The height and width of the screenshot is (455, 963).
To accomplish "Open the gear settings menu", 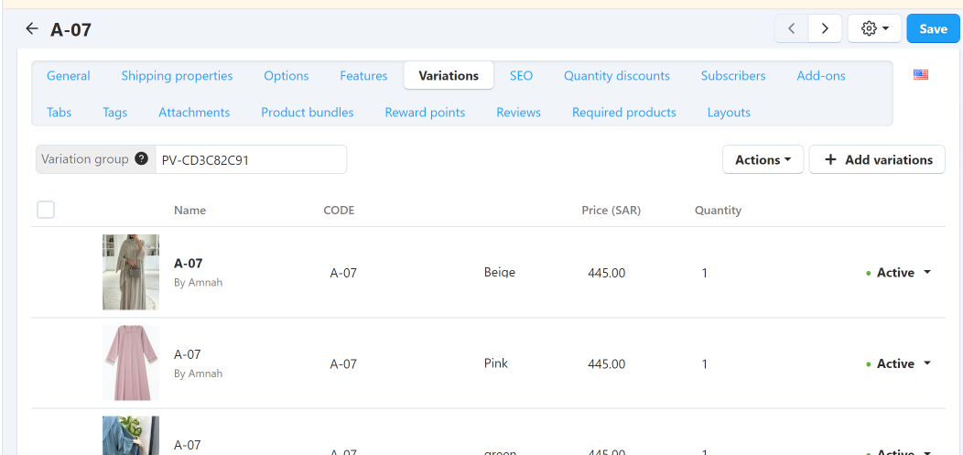I will 874,29.
